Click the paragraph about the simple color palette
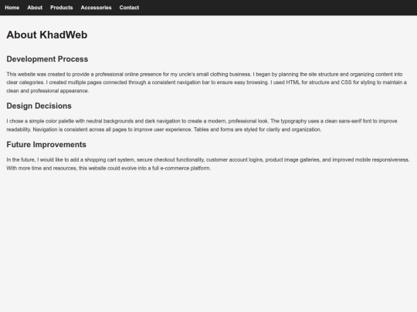Screen dimensions: 417x312 (x=202, y=126)
